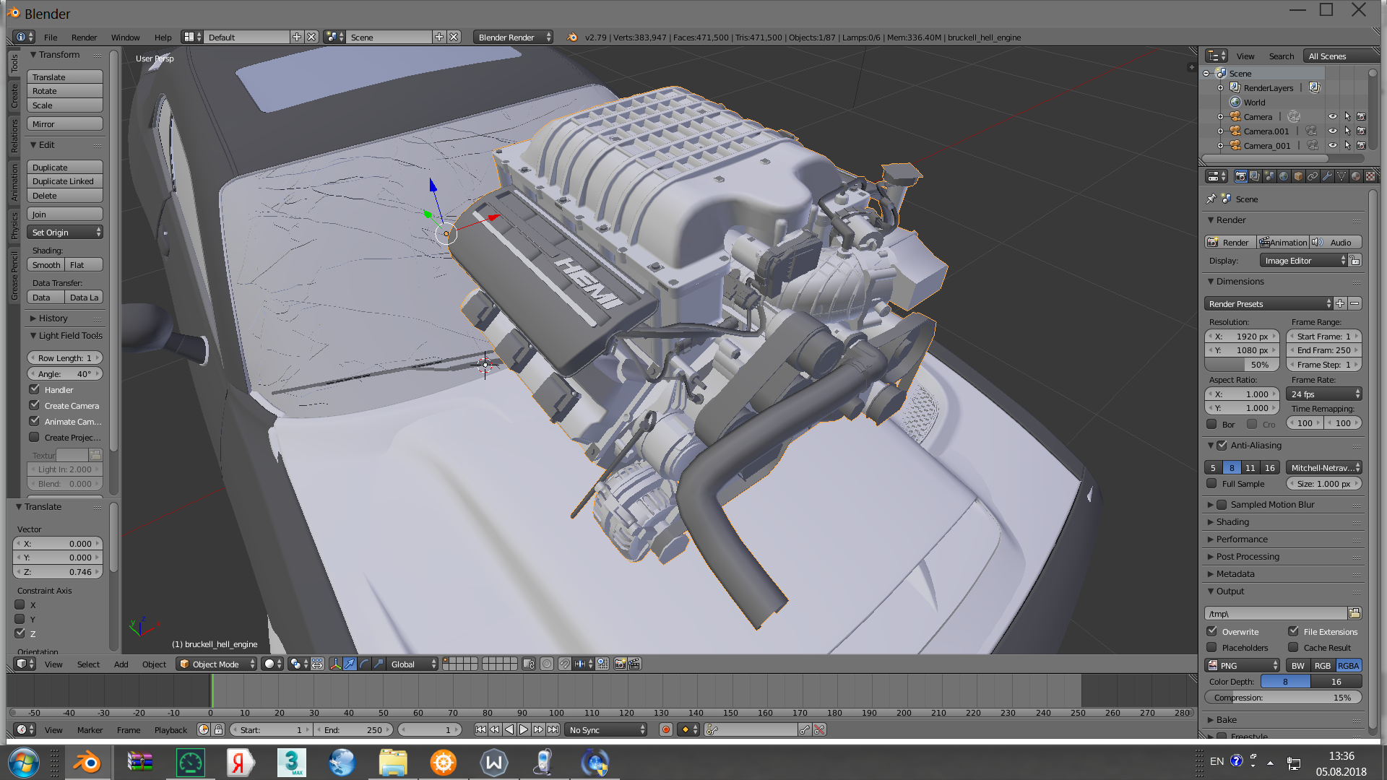Click play animation forward button
Viewport: 1387px width, 780px height.
coord(524,729)
